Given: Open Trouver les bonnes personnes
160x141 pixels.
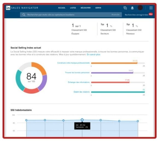Looking at the screenshot, I should (x=77, y=72).
